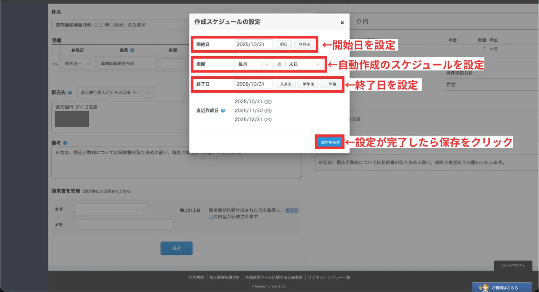Image resolution: width=539 pixels, height=292 pixels.
Task: Set end date with 一年後 button
Action: click(x=331, y=84)
